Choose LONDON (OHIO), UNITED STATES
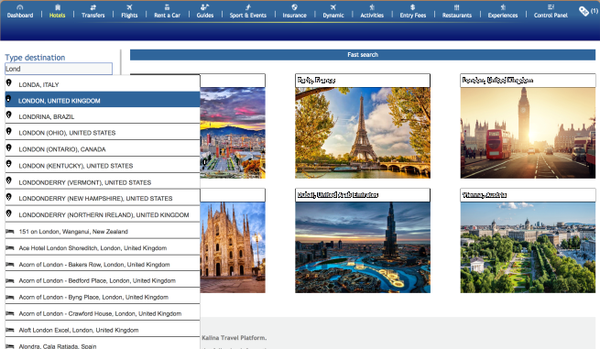This screenshot has width=600, height=349. click(x=103, y=132)
